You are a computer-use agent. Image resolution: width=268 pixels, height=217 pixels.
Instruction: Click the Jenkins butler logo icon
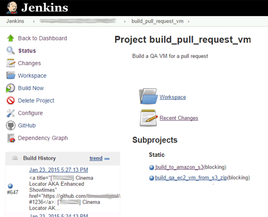(x=12, y=8)
